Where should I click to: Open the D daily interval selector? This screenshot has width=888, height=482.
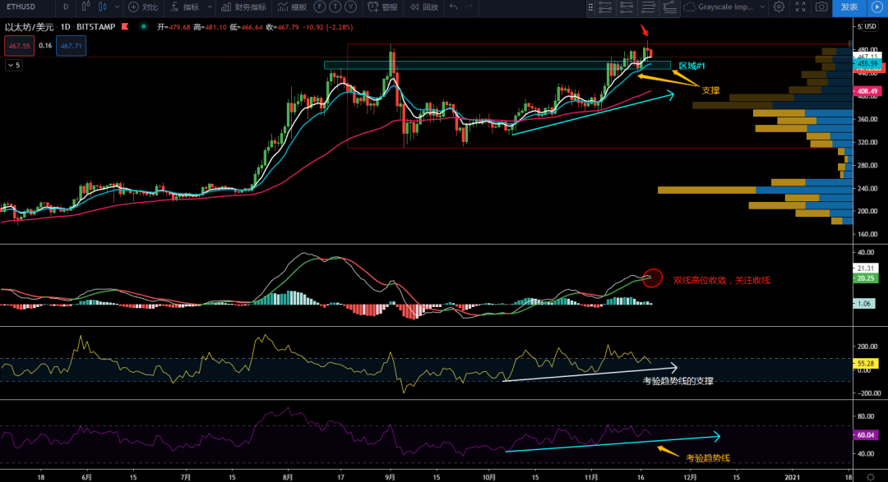coord(65,7)
